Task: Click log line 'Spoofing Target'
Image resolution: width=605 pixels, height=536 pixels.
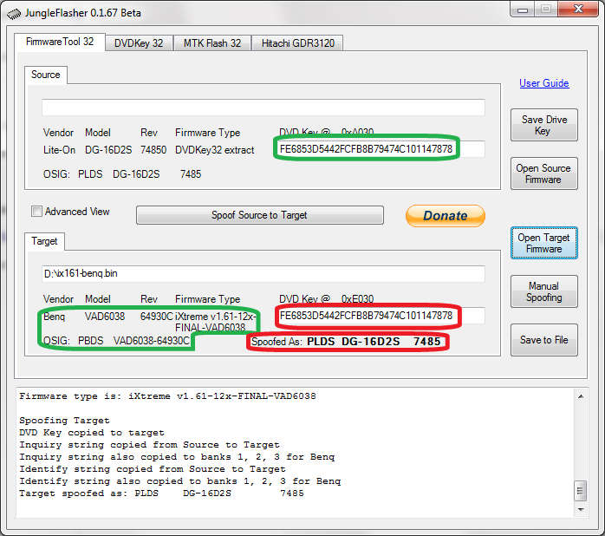Action: [x=64, y=421]
